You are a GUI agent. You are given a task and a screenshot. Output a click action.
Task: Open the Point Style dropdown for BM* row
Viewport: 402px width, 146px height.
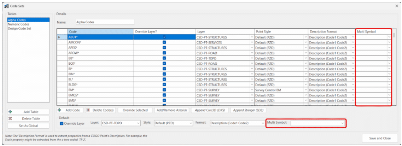point(305,90)
